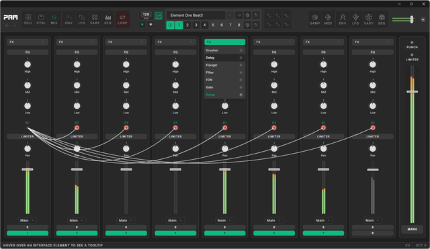Viewport: 430px width, 249px height.
Task: Select Filter from the FX list
Action: point(224,72)
